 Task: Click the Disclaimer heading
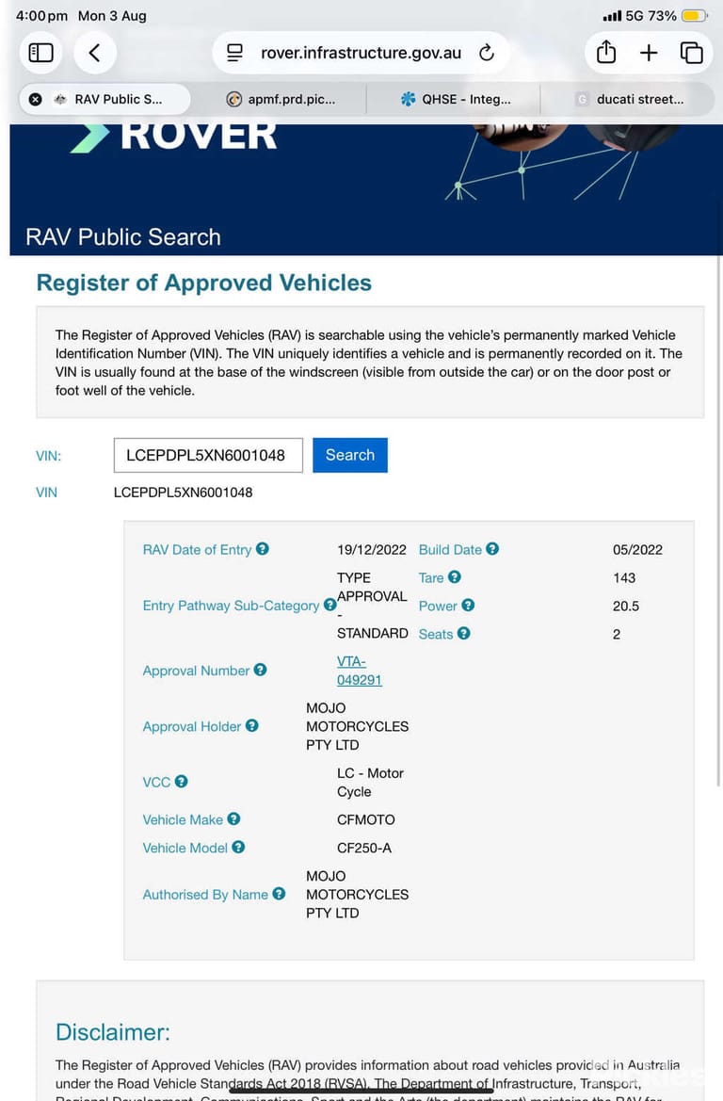pos(113,1032)
